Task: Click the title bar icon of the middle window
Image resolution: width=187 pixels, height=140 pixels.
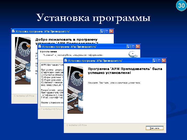Action: (x=40, y=46)
